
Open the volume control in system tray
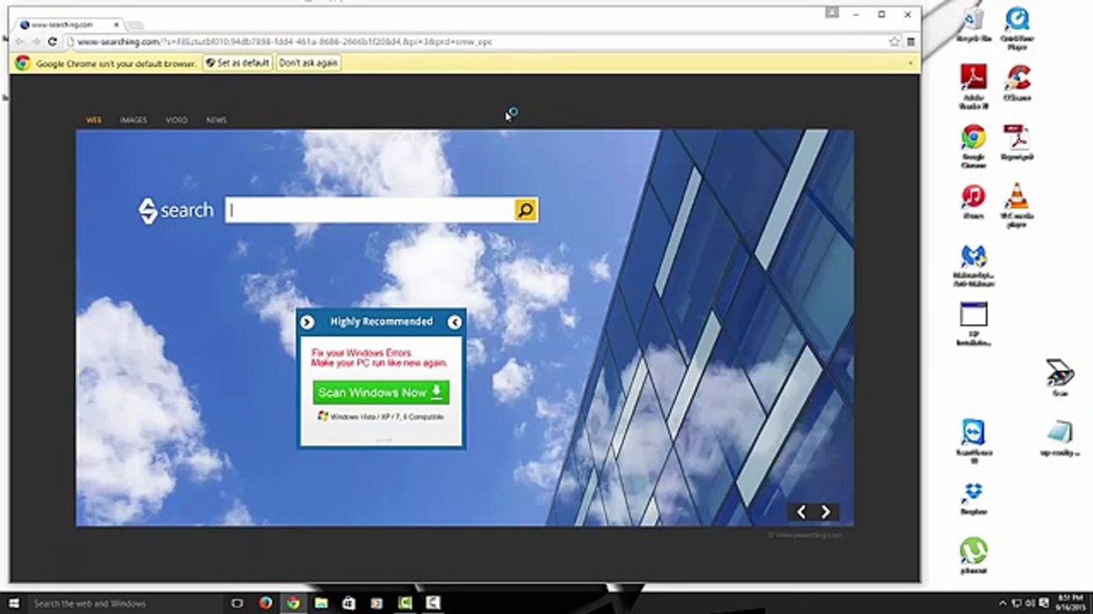click(x=1031, y=603)
